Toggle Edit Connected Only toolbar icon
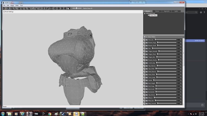The width and height of the screenshot is (207, 116). pyautogui.click(x=48, y=8)
